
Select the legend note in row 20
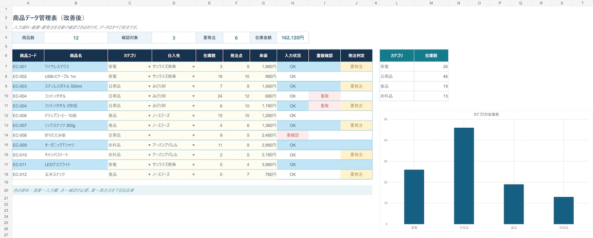192,190
